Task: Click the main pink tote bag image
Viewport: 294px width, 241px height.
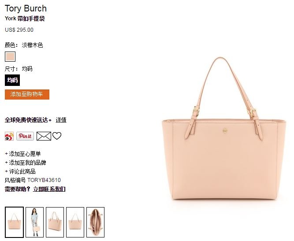Action: point(224,129)
